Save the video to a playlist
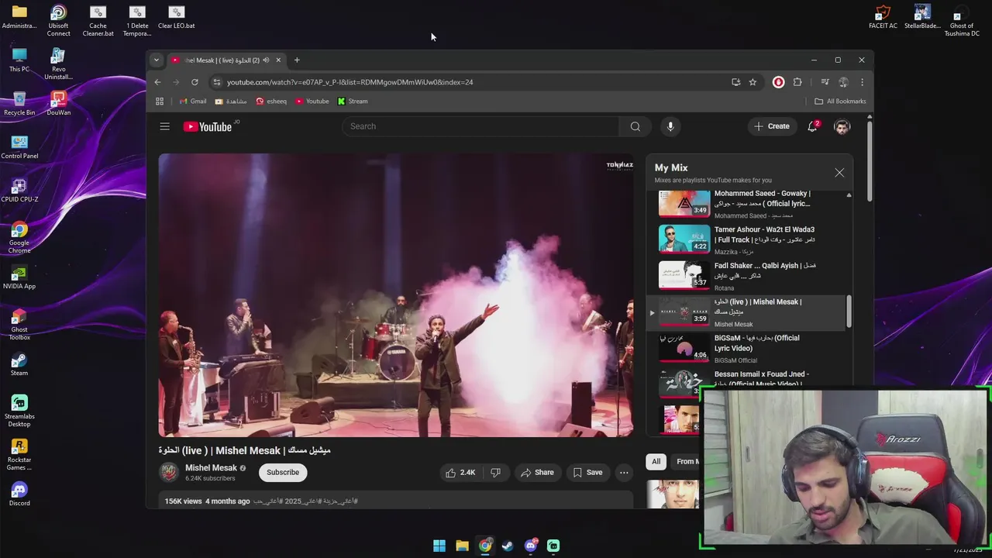 pos(587,472)
